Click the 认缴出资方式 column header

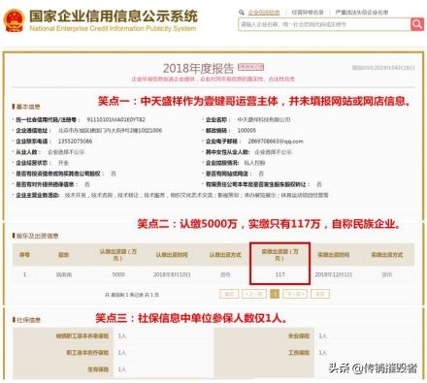tap(225, 255)
